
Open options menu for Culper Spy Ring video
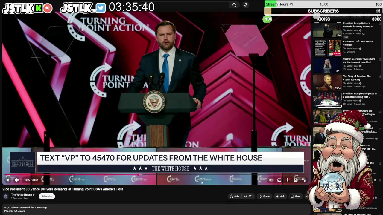(380, 77)
